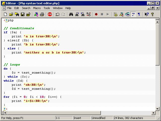Click the 'print "ok<BR>\n"' line

pyautogui.click(x=28, y=85)
